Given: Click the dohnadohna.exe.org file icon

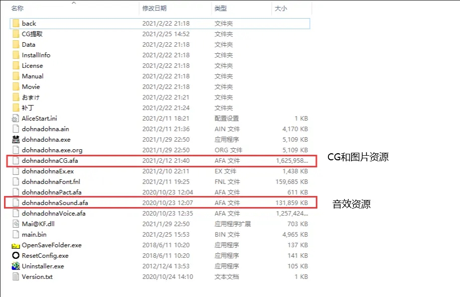Looking at the screenshot, I should [x=16, y=150].
